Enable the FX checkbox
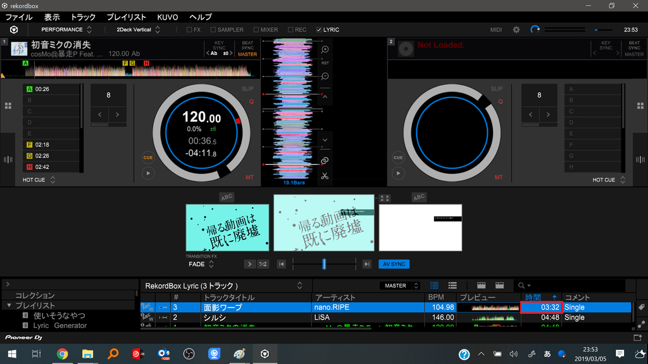 point(189,30)
